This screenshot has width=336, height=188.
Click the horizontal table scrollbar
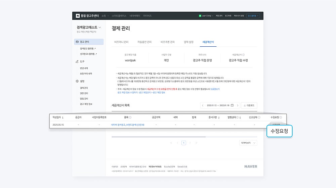[159, 137]
